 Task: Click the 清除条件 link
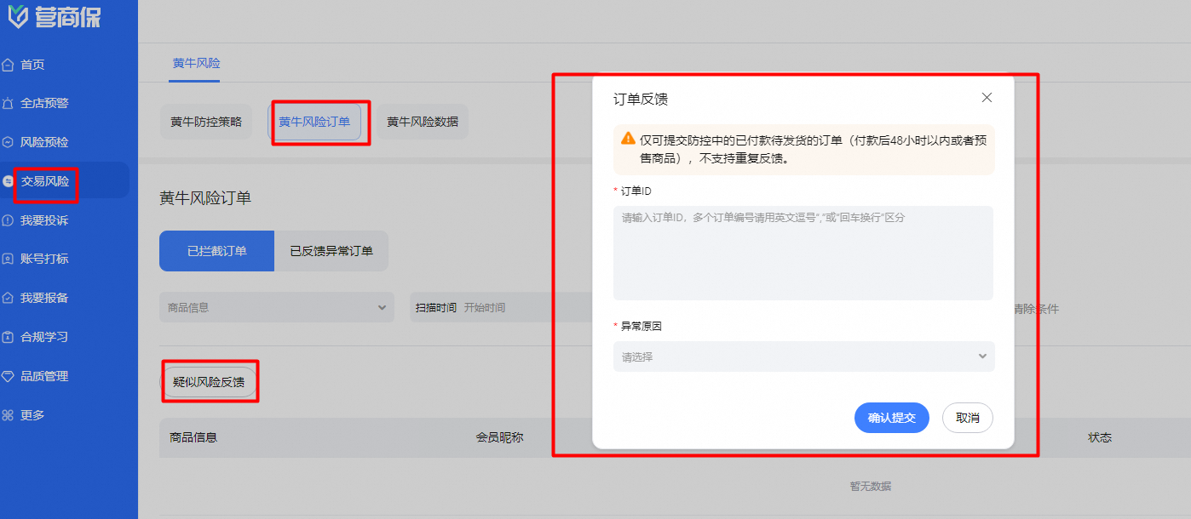coord(1036,309)
